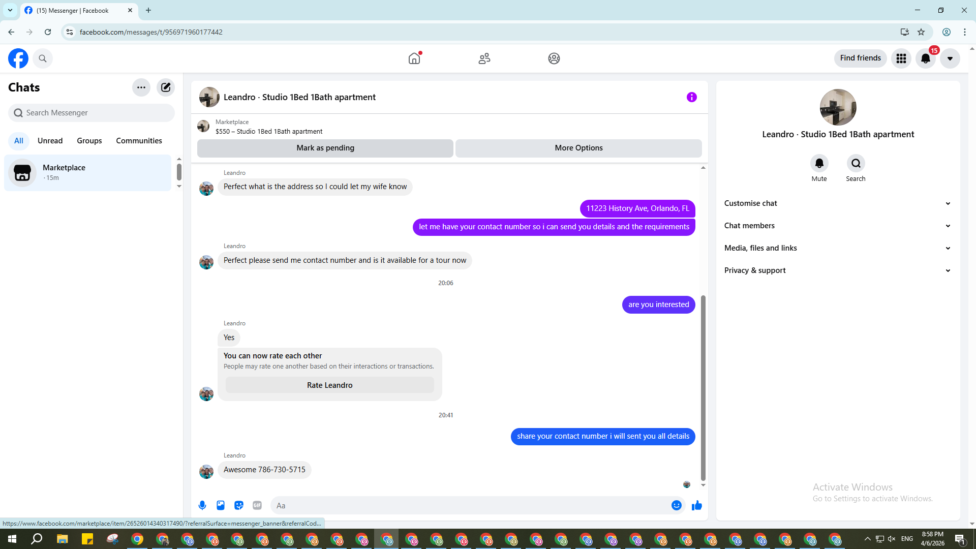Click the Facebook search magnifier icon

click(x=43, y=58)
